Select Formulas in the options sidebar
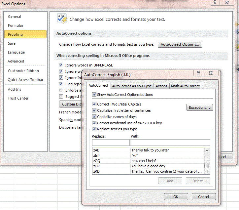The image size is (239, 210). click(x=16, y=25)
